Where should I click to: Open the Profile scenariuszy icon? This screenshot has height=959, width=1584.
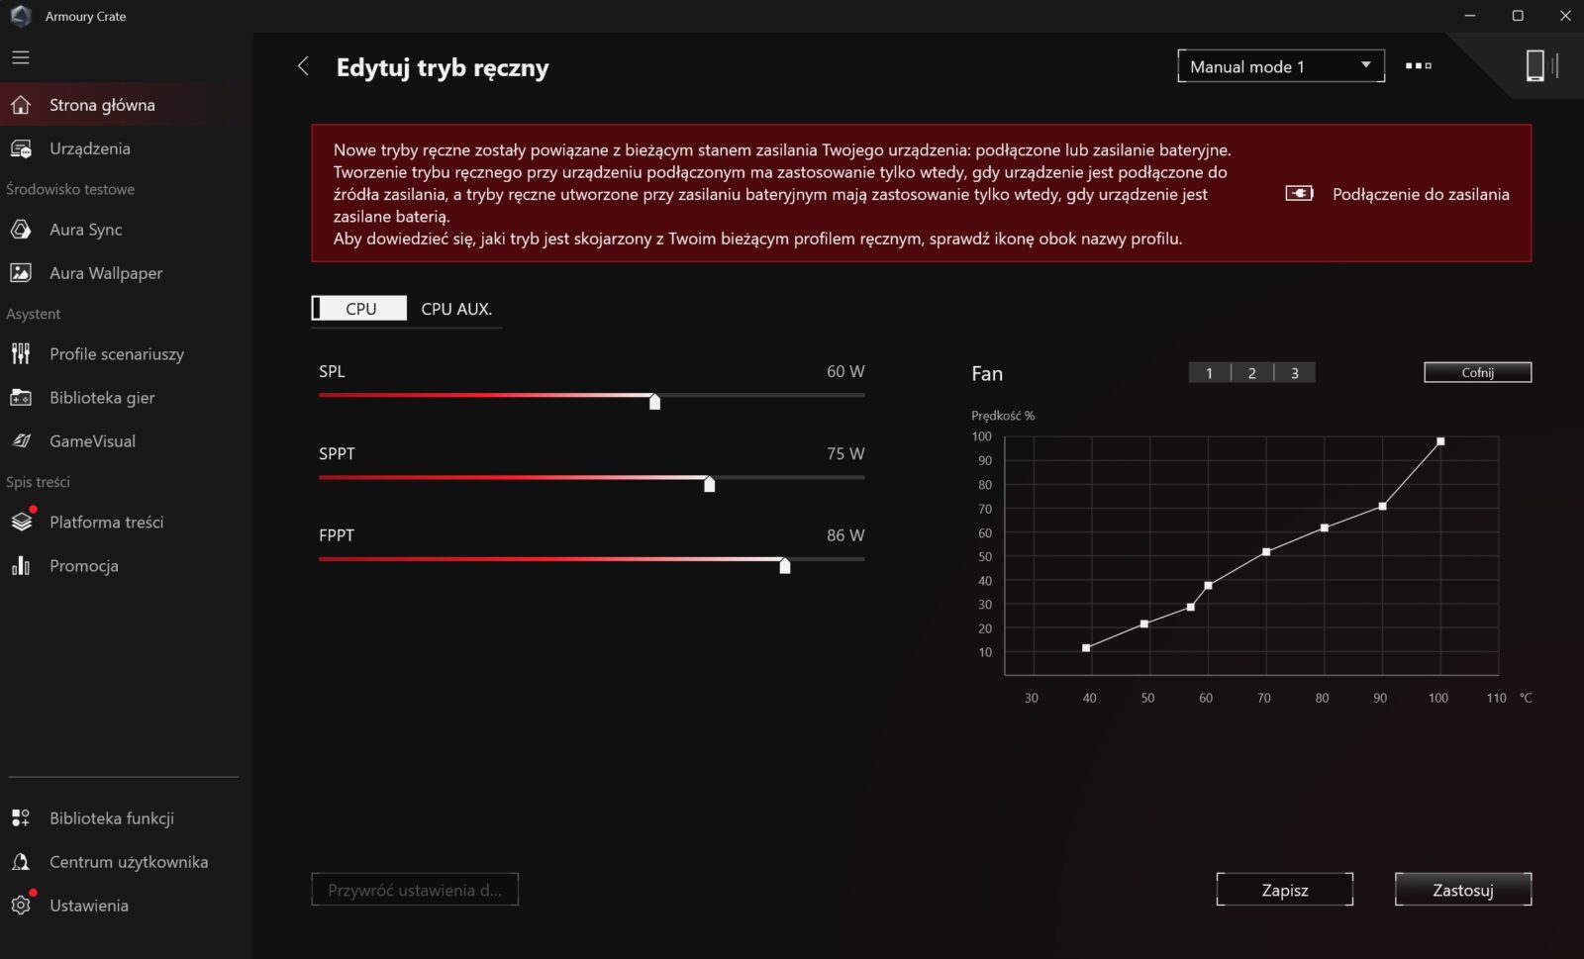coord(21,354)
